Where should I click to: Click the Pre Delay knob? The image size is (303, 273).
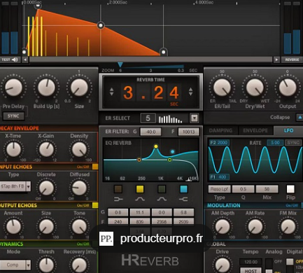point(13,87)
